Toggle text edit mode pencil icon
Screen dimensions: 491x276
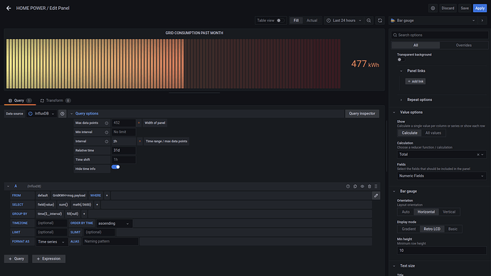point(376,196)
